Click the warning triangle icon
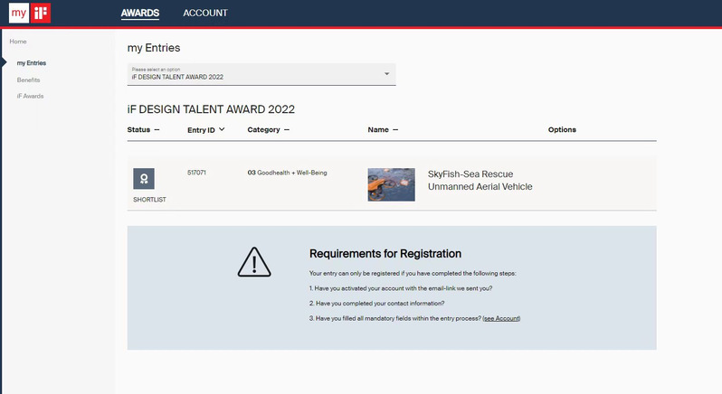The height and width of the screenshot is (394, 722). point(254,262)
